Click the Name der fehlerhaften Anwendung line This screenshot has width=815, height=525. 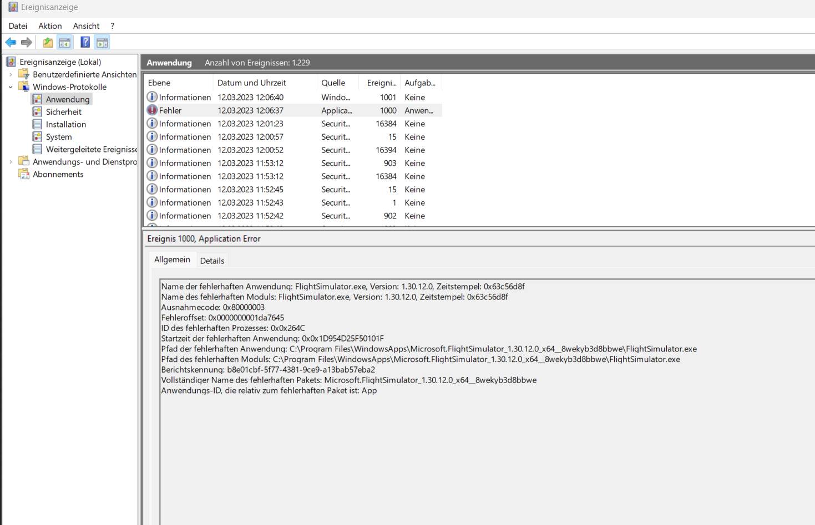click(x=343, y=287)
